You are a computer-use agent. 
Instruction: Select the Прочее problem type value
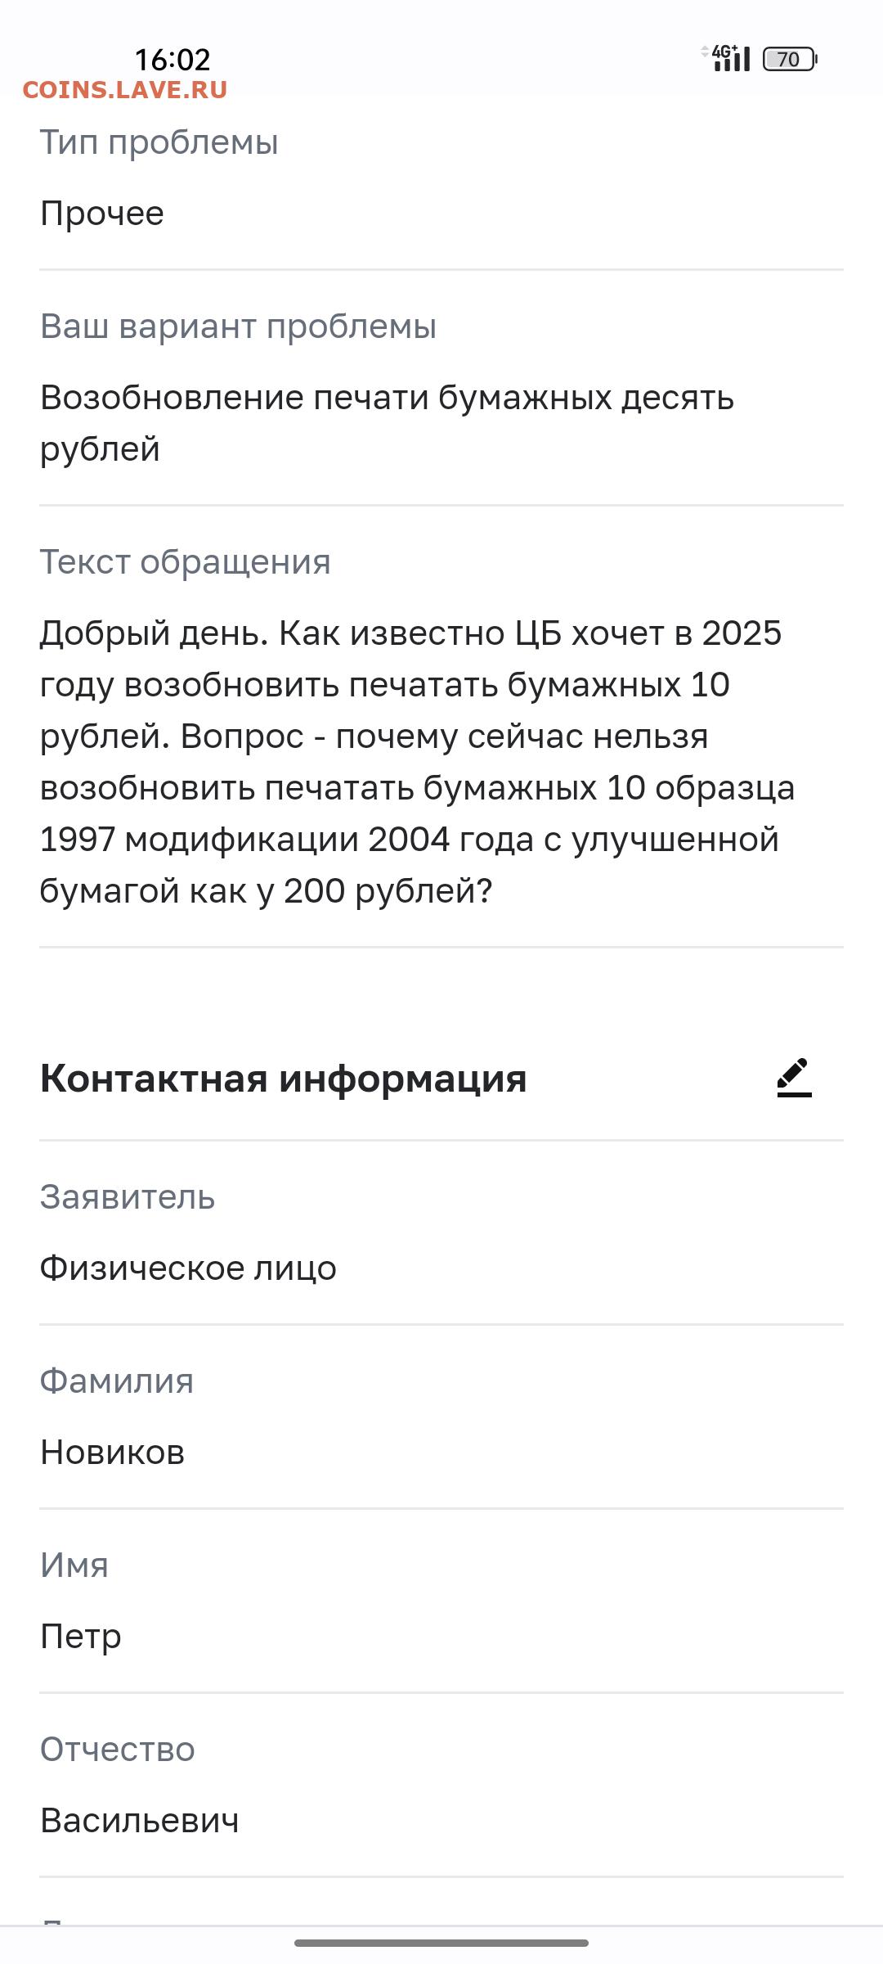102,214
